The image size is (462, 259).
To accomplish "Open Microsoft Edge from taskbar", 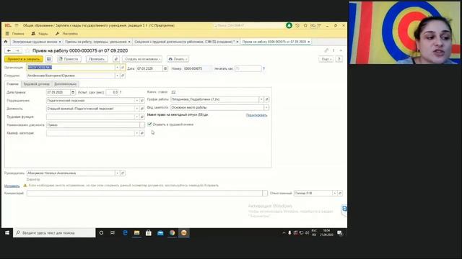I will pyautogui.click(x=125, y=233).
